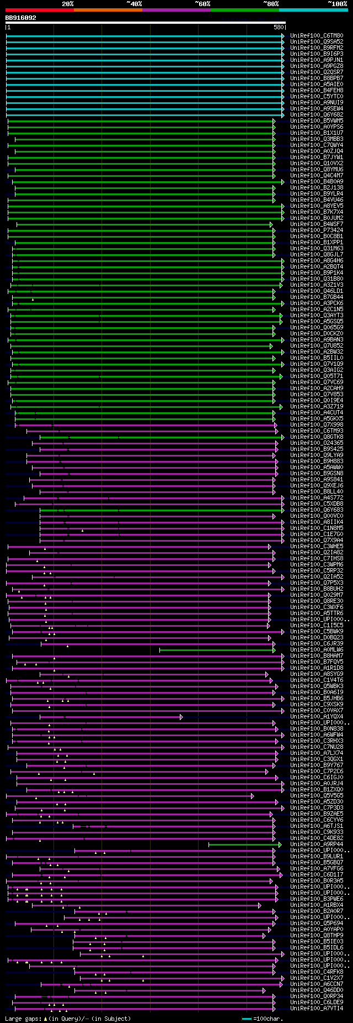This screenshot has height=1023, width=353.
Task: Click label UniRef100_C7NU28
Action: click(x=317, y=747)
